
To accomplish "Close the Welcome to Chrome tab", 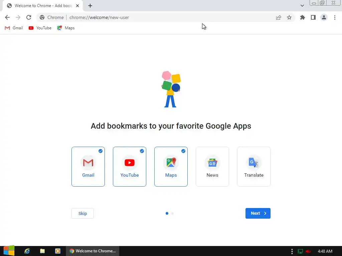I will (x=77, y=6).
